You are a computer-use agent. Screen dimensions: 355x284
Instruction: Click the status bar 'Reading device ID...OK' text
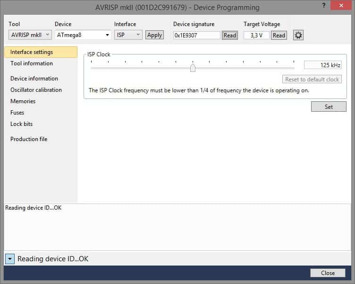(x=53, y=259)
